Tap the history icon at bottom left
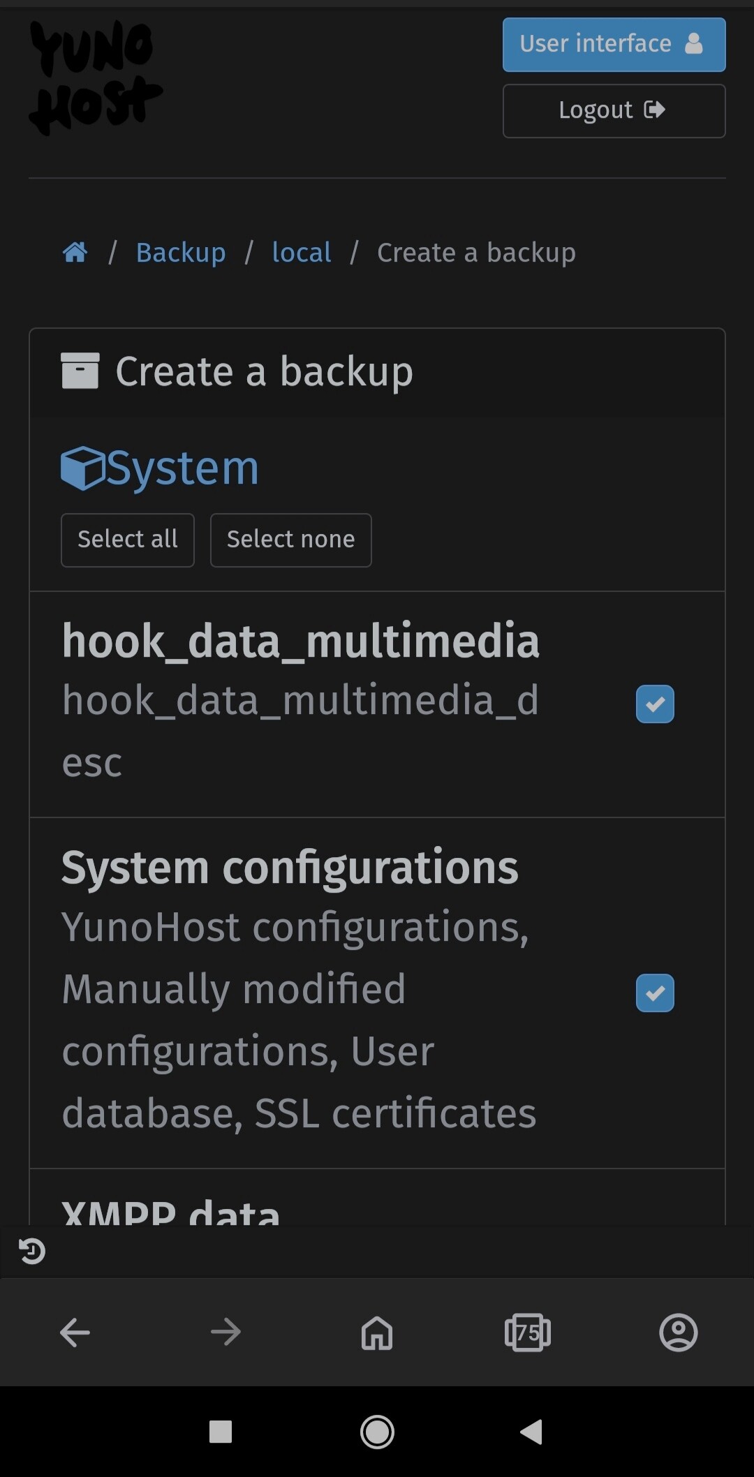 click(32, 1251)
